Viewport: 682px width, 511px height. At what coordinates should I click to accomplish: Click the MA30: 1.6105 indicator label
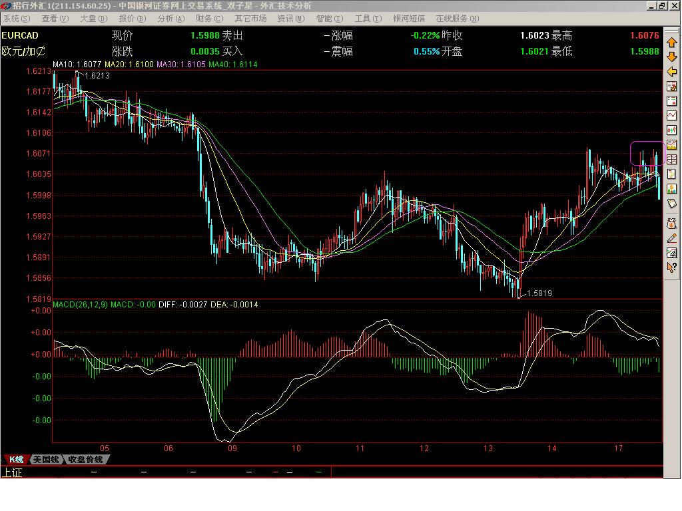[181, 65]
